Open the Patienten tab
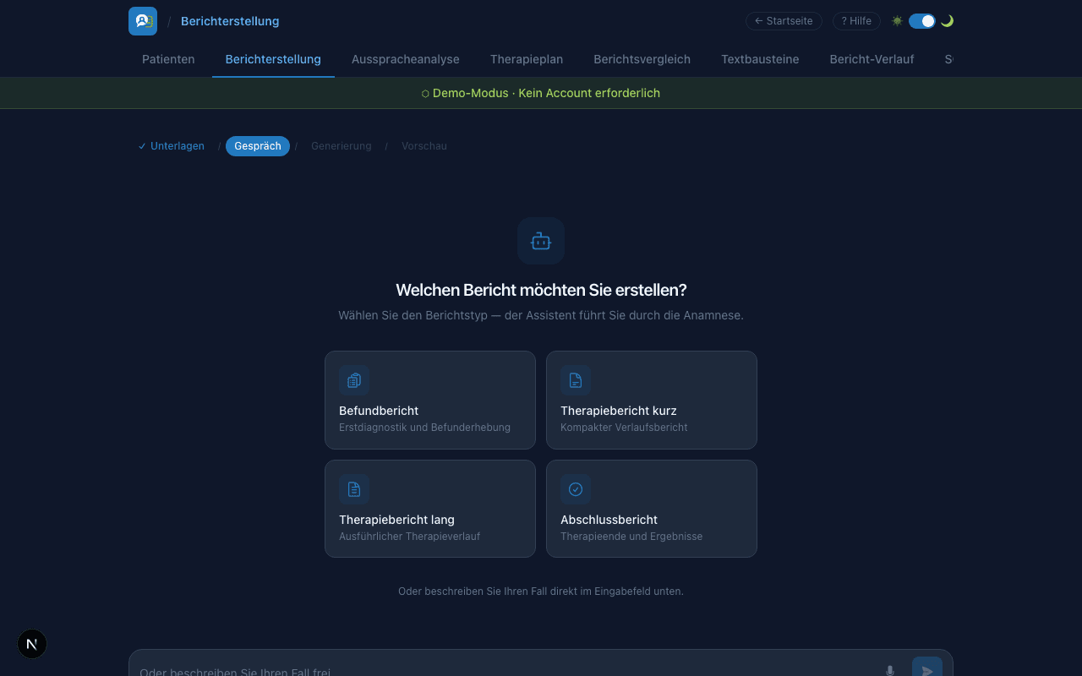 (x=168, y=59)
